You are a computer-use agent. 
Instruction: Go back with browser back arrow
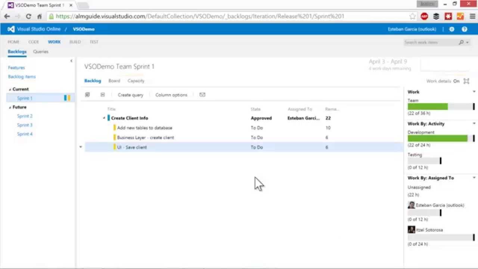tap(7, 16)
